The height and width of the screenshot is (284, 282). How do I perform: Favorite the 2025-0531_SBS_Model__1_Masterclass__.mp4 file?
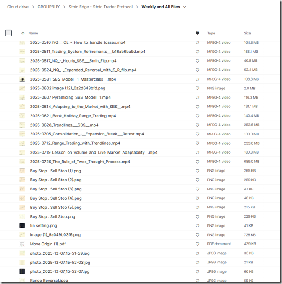click(198, 79)
